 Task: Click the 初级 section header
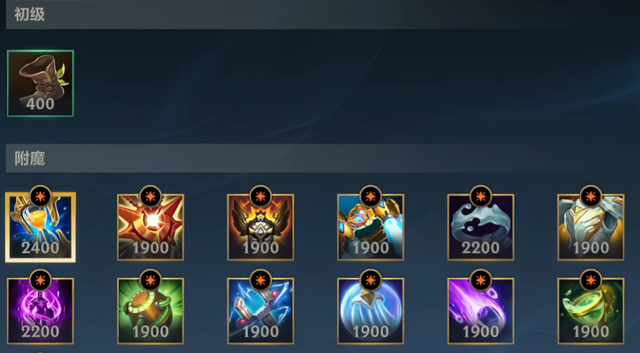pyautogui.click(x=29, y=15)
